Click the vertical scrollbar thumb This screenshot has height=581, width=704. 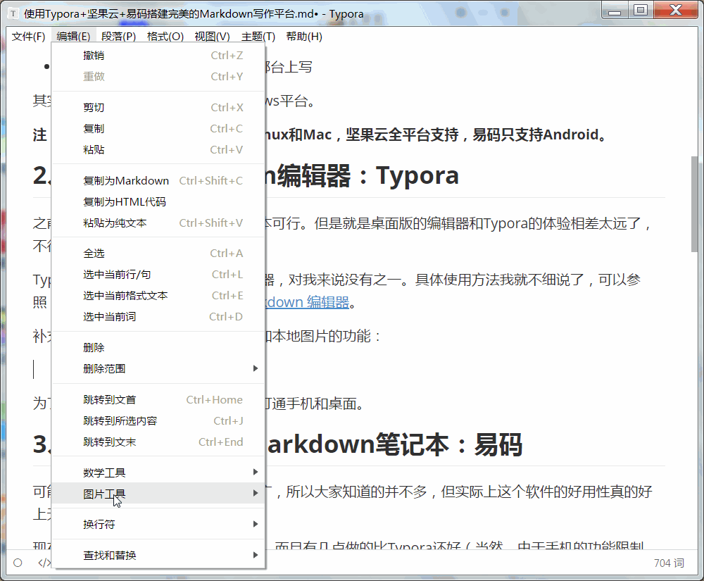694,204
